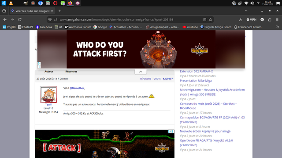This screenshot has width=282, height=158.
Task: Open the 'Actualités - Accueil' bookmark
Action: click(x=126, y=27)
